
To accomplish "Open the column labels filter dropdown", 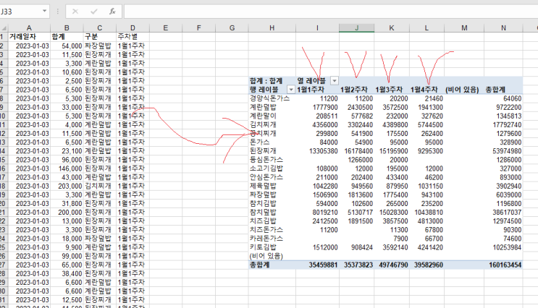I will click(x=335, y=81).
